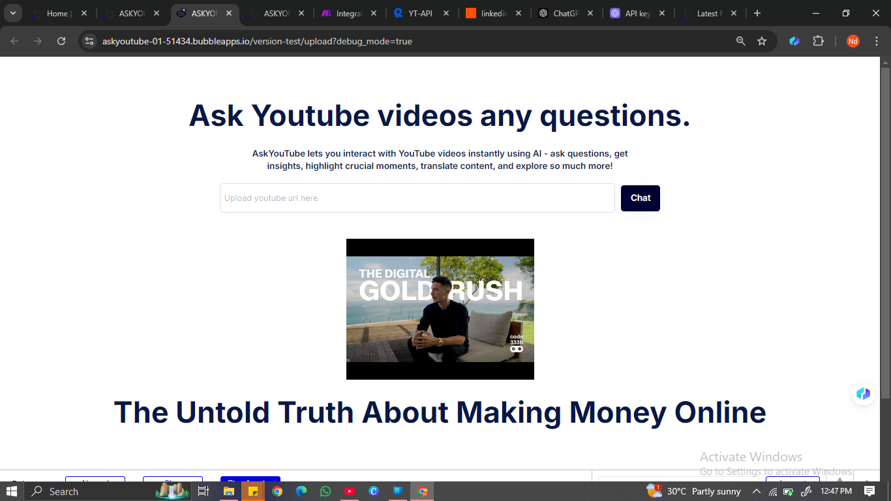
Task: Go forward to next page
Action: [38, 41]
